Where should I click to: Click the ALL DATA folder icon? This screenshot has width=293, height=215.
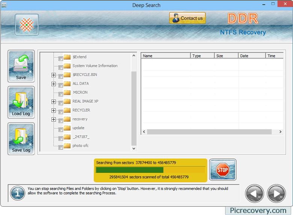[67, 83]
